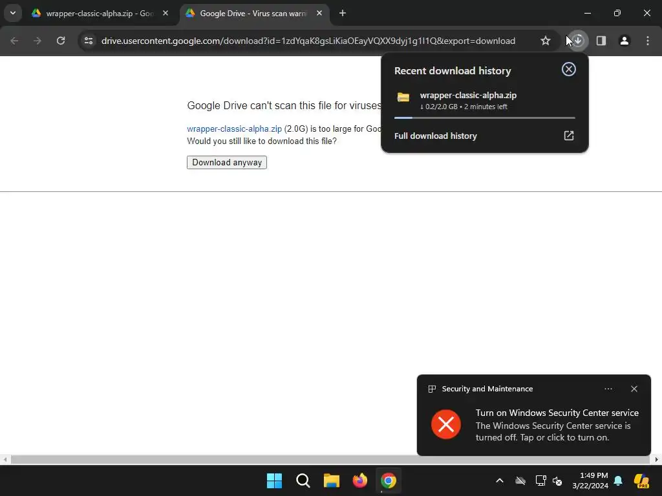Click the red error icon in notification

pyautogui.click(x=446, y=424)
